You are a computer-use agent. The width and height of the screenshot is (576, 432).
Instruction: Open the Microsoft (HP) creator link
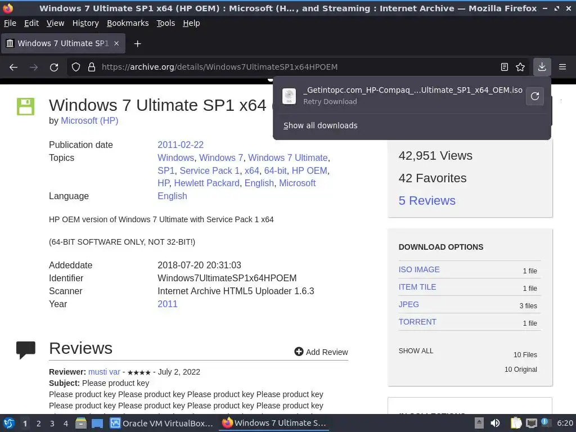click(x=89, y=121)
